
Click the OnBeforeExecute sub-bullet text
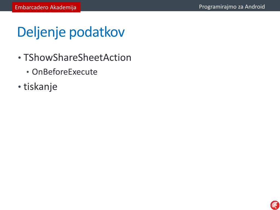[65, 72]
